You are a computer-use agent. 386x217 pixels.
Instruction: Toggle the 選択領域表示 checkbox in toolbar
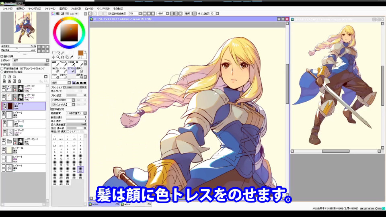click(109, 14)
